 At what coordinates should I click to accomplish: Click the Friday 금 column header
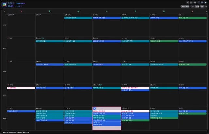164,11
